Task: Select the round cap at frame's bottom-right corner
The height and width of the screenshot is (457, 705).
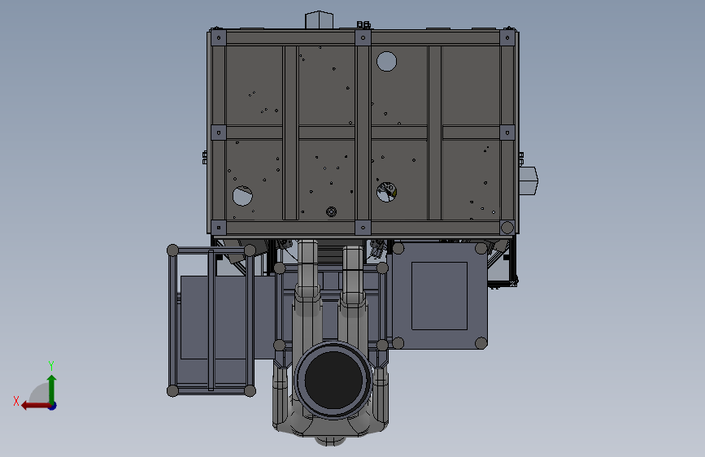Action: (507, 228)
